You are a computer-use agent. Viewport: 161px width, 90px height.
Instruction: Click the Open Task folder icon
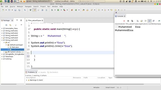click(88, 10)
